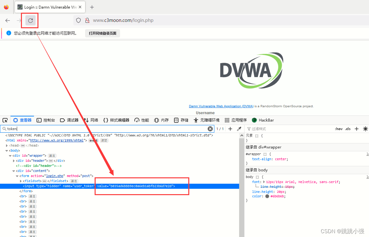Collapse the form login.php node
The width and height of the screenshot is (369, 237).
17,176
